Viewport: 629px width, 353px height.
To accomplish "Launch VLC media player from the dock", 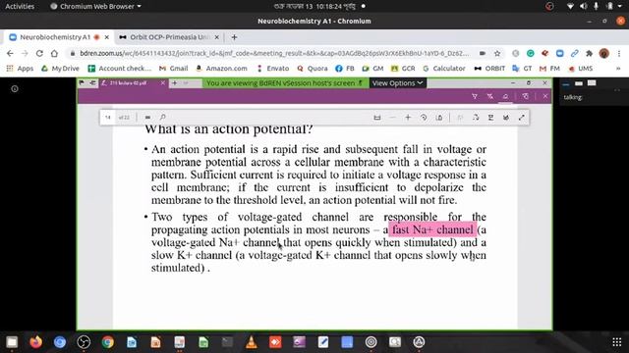I will tap(252, 342).
